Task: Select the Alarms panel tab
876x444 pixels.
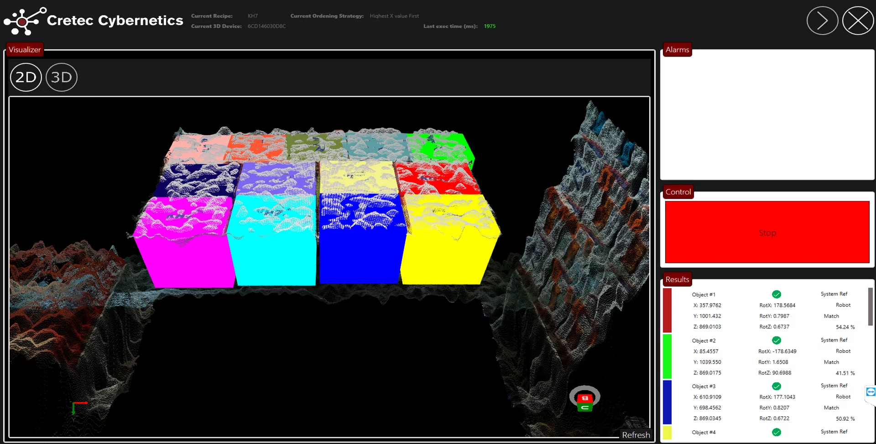Action: [x=677, y=50]
